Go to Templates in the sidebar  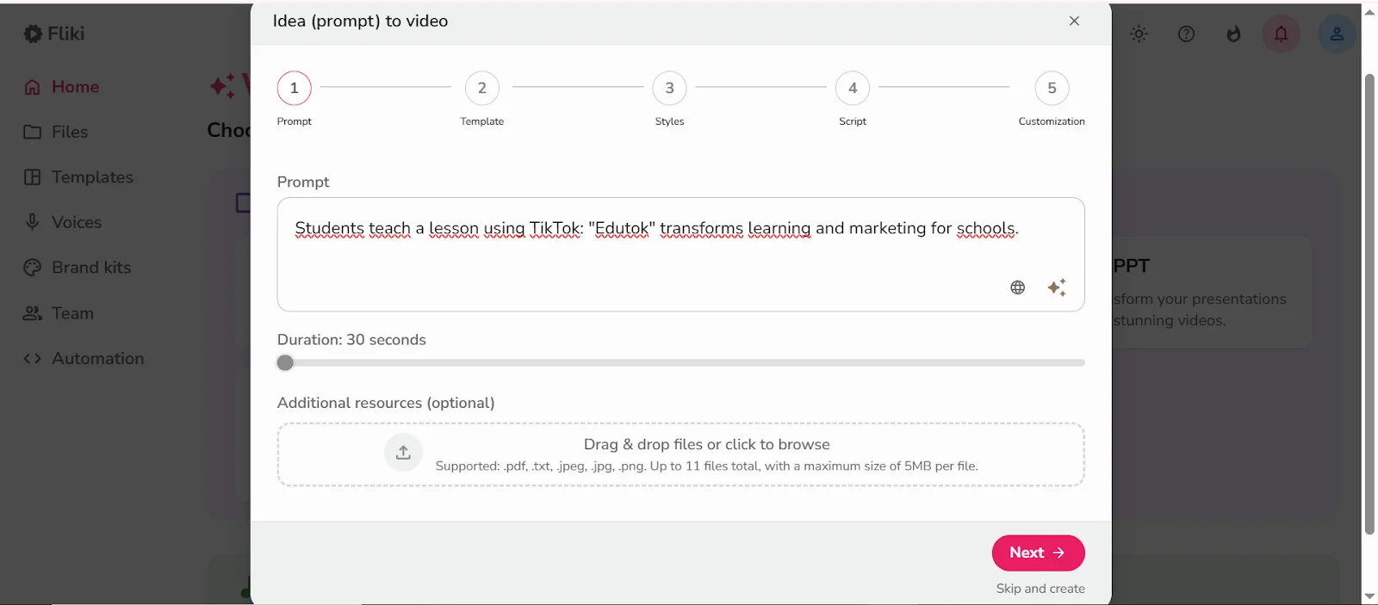point(78,177)
